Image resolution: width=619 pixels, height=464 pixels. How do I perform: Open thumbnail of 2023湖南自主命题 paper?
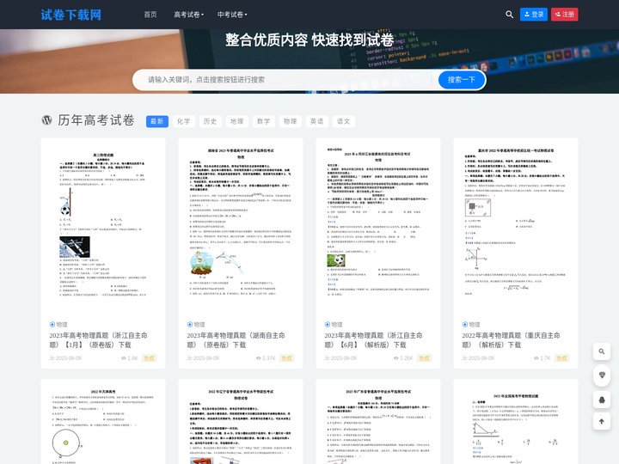[x=241, y=226]
